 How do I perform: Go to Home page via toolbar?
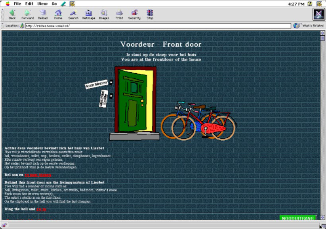pos(58,15)
